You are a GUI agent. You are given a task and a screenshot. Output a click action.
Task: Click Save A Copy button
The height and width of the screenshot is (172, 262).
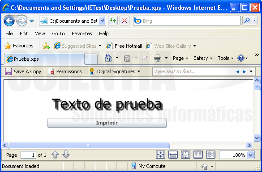point(23,71)
